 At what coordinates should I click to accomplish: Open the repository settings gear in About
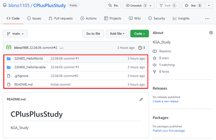tap(211, 33)
